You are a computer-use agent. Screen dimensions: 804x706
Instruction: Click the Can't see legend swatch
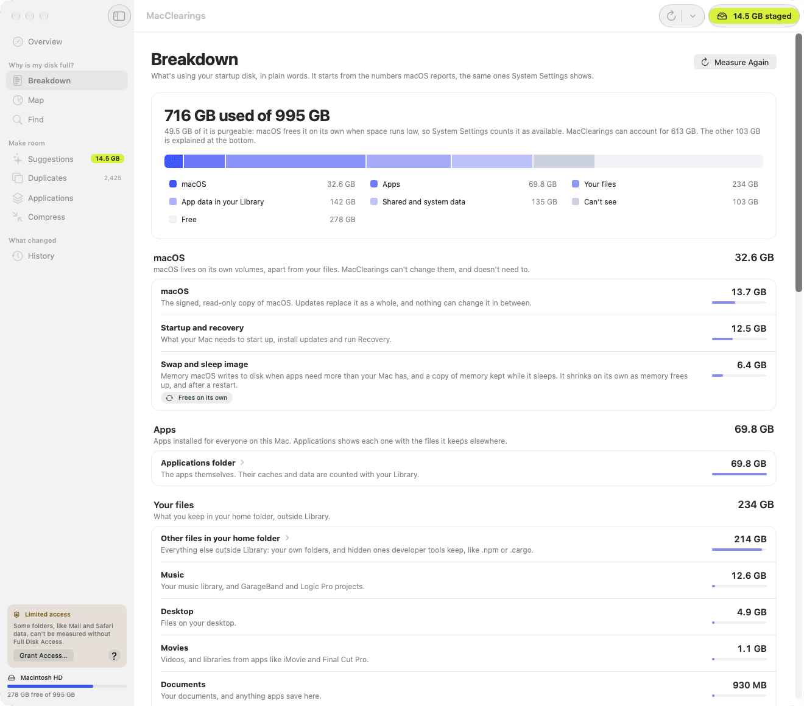point(576,201)
